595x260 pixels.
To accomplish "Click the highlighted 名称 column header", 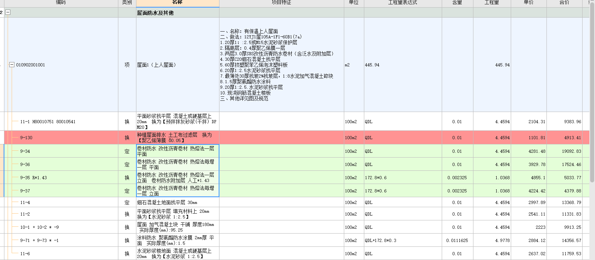I will click(x=178, y=3).
